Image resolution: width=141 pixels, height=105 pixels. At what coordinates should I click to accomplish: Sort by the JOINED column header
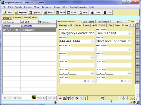[11, 26]
